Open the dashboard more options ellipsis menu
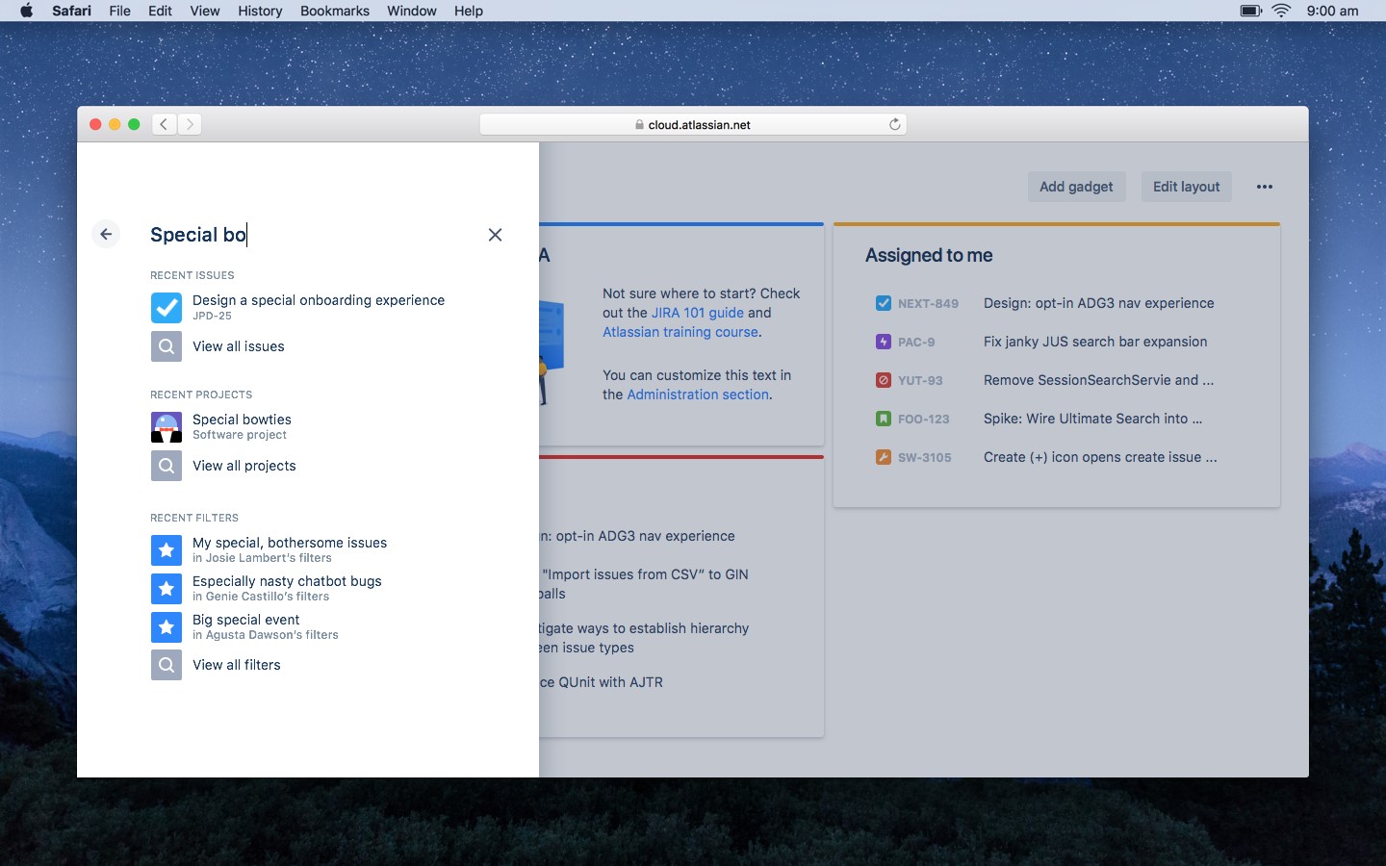The height and width of the screenshot is (866, 1386). tap(1265, 187)
